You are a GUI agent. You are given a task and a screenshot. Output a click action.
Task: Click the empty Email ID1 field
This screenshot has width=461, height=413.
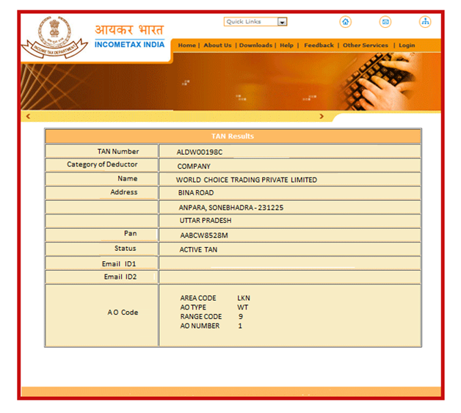coord(289,263)
